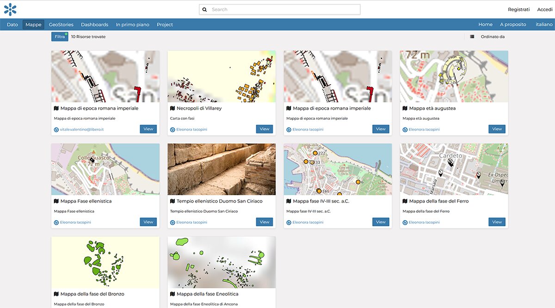Open the Ordinato da sort dropdown
This screenshot has width=555, height=308.
(493, 37)
